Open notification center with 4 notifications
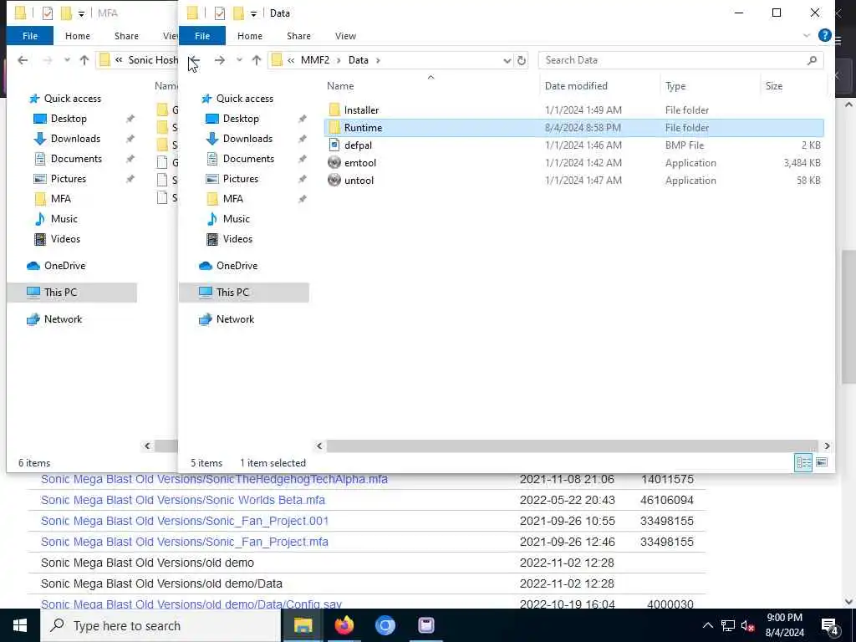 coord(829,625)
